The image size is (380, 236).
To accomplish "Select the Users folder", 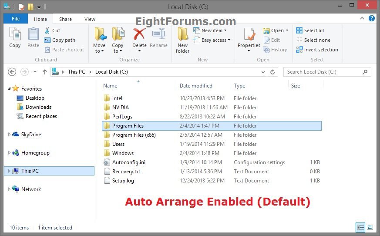I will pyautogui.click(x=212, y=144).
